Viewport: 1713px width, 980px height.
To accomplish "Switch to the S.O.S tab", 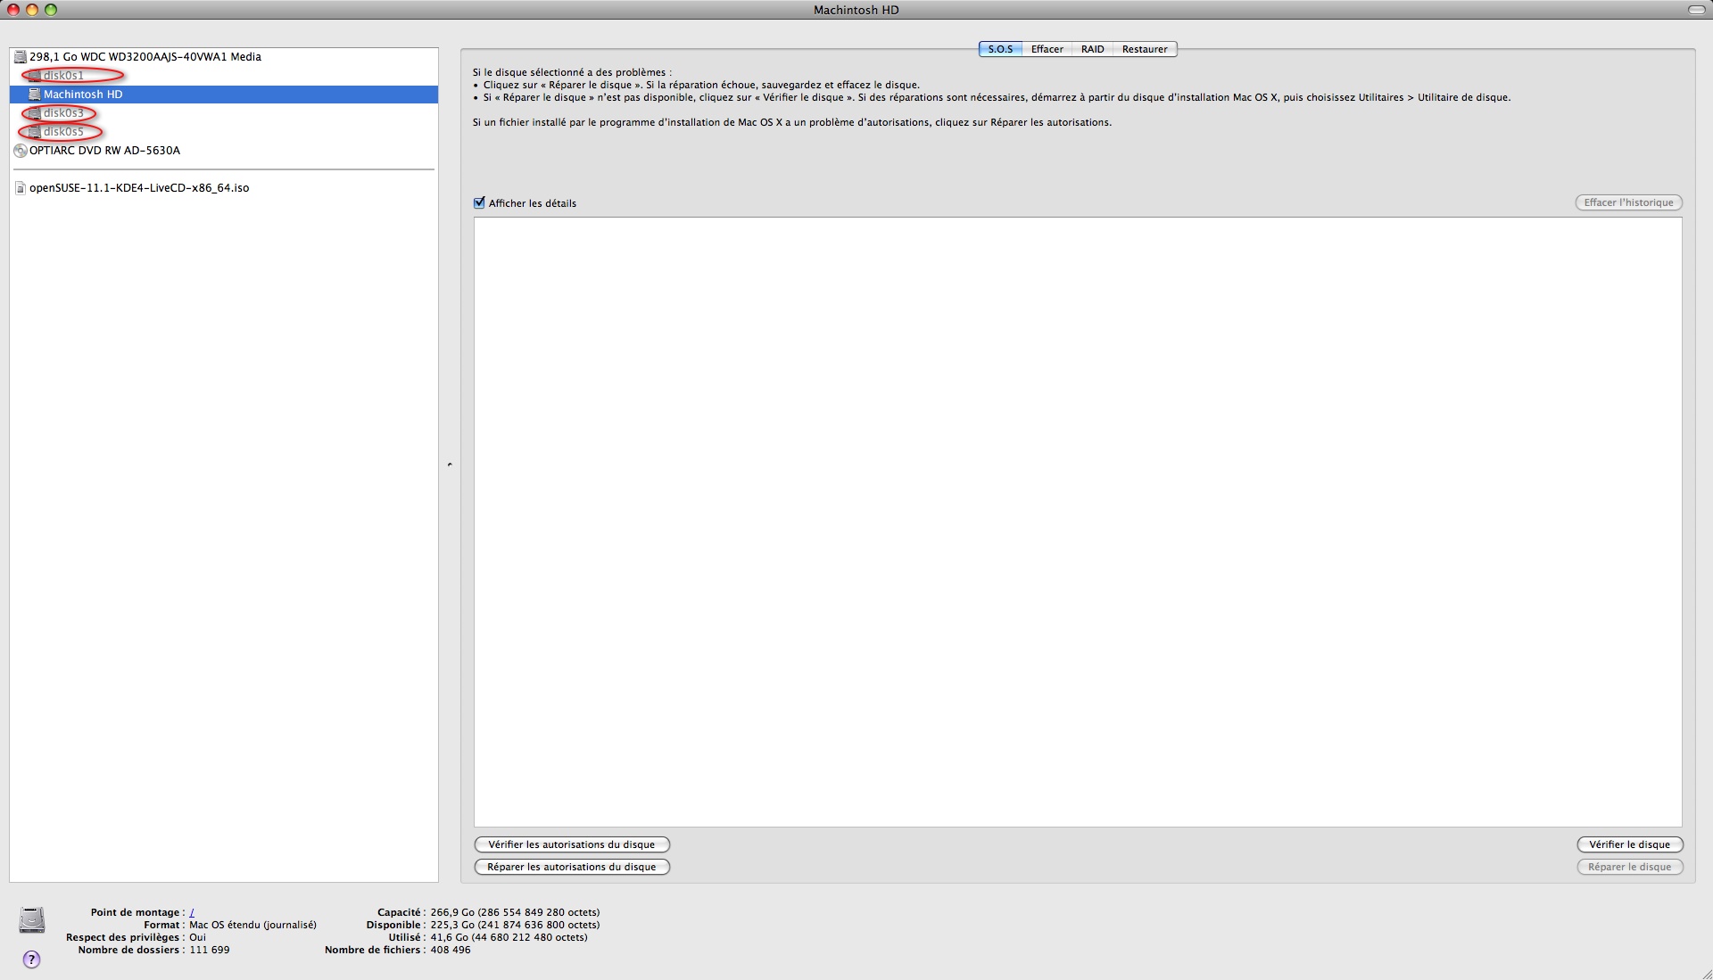I will (x=1000, y=49).
